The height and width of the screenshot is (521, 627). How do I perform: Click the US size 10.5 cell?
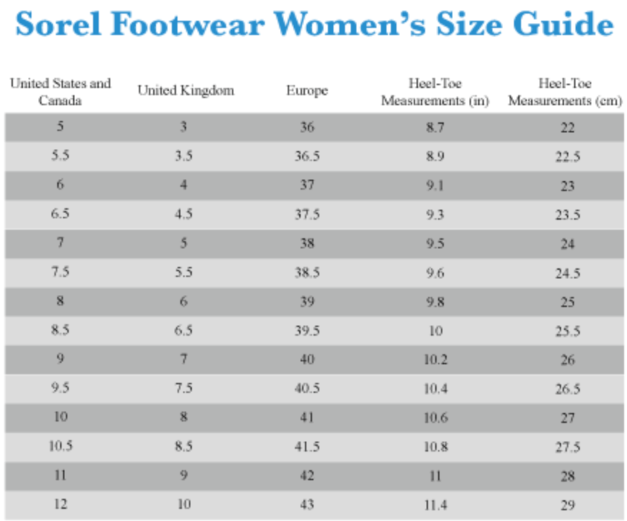(60, 447)
